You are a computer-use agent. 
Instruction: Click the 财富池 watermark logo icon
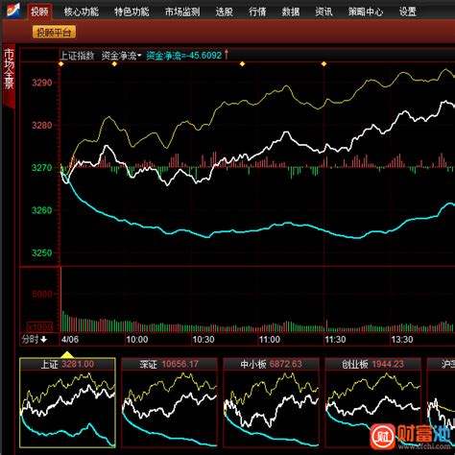[x=382, y=437]
